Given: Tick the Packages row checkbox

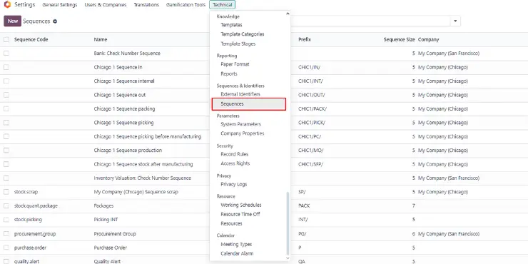Looking at the screenshot, I should click(x=6, y=205).
